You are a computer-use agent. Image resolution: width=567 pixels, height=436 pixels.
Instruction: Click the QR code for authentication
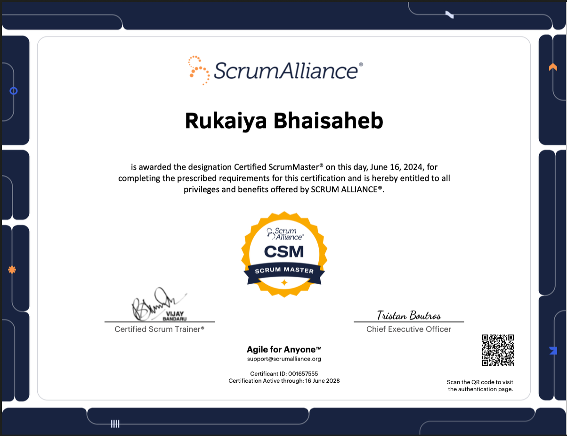click(498, 350)
